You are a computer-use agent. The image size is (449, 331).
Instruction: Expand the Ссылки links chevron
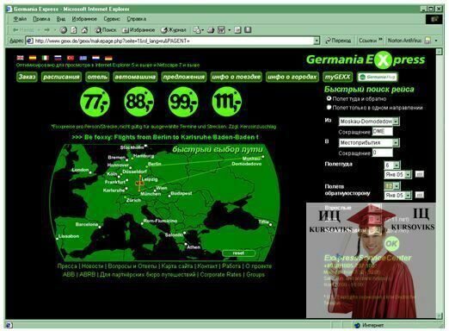coord(380,40)
